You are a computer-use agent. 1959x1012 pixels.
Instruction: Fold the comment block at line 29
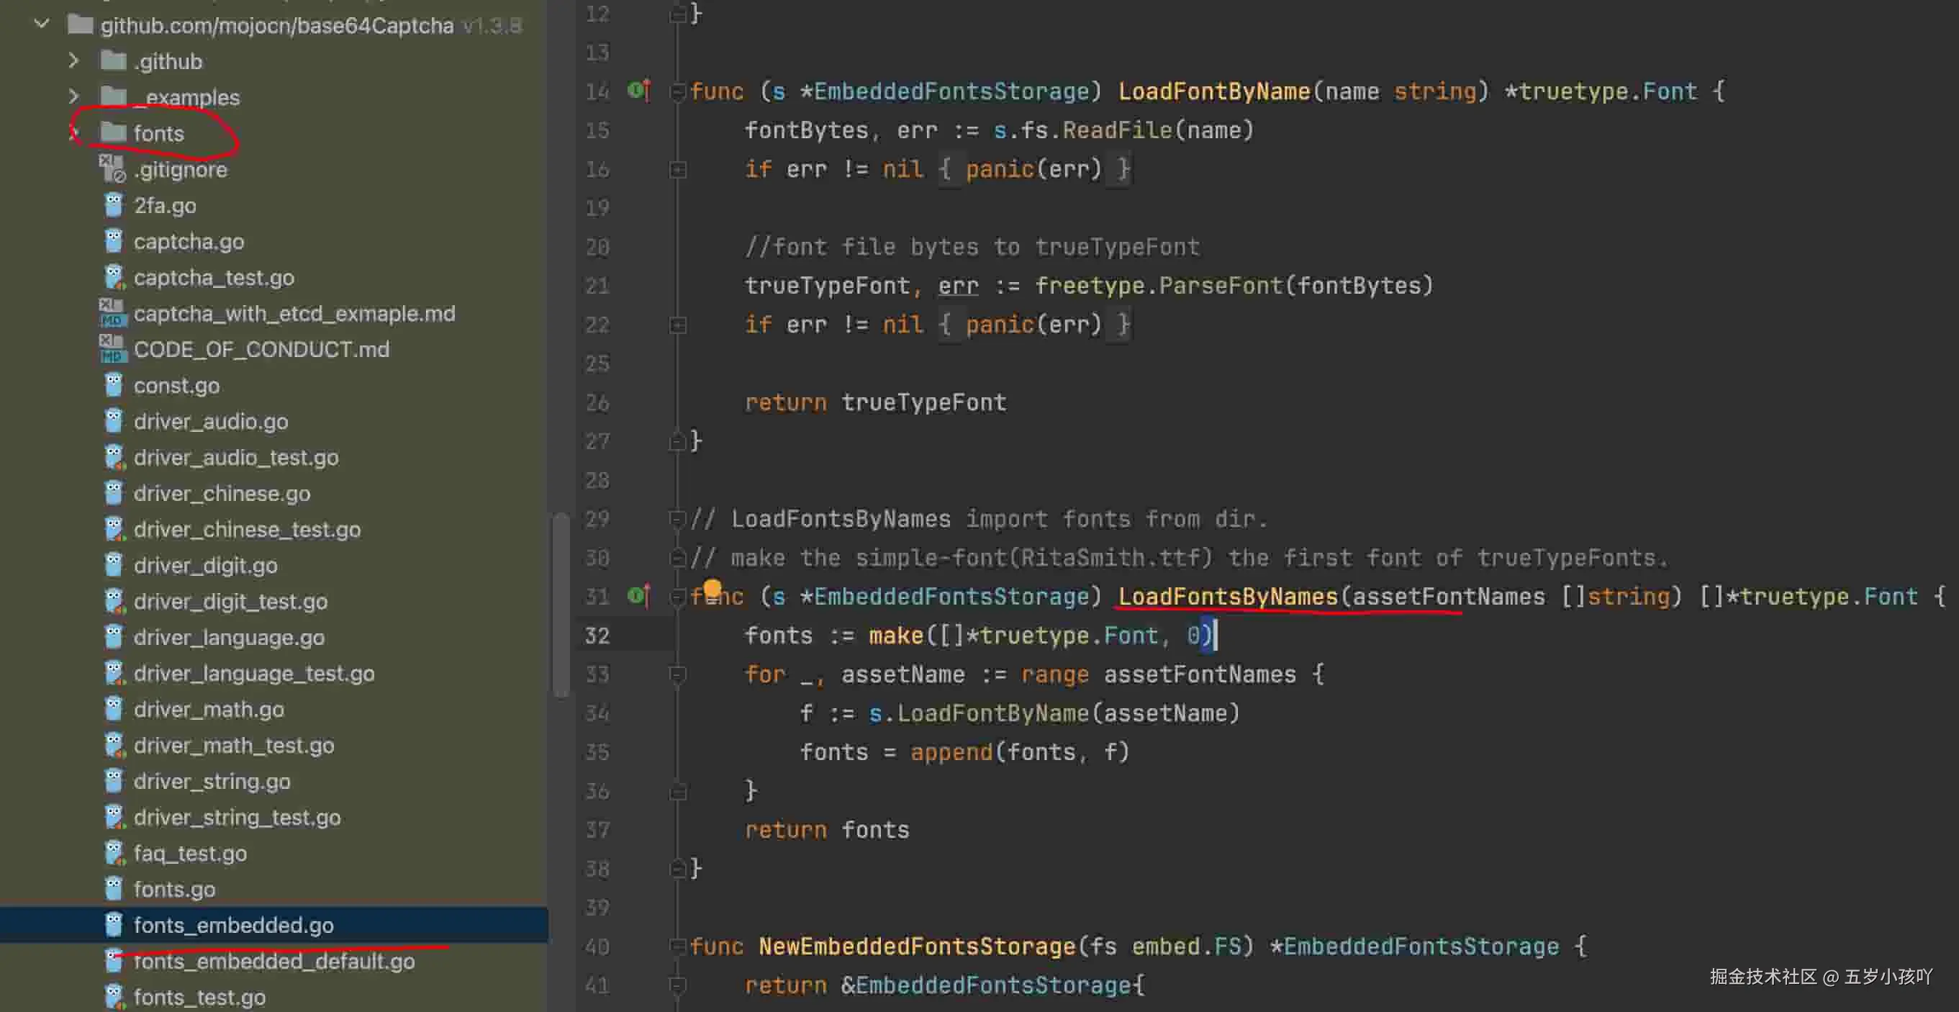coord(677,519)
